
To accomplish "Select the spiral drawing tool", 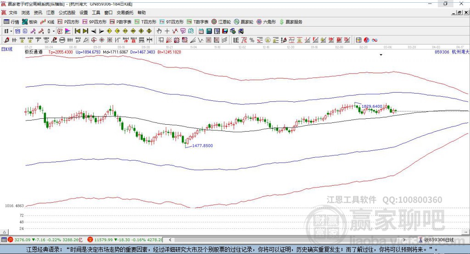I will click(x=46, y=40).
